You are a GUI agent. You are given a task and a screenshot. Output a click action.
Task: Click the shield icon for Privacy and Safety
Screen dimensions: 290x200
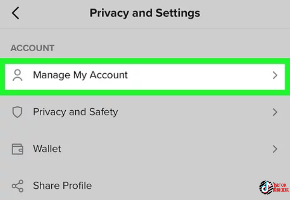[x=17, y=112]
